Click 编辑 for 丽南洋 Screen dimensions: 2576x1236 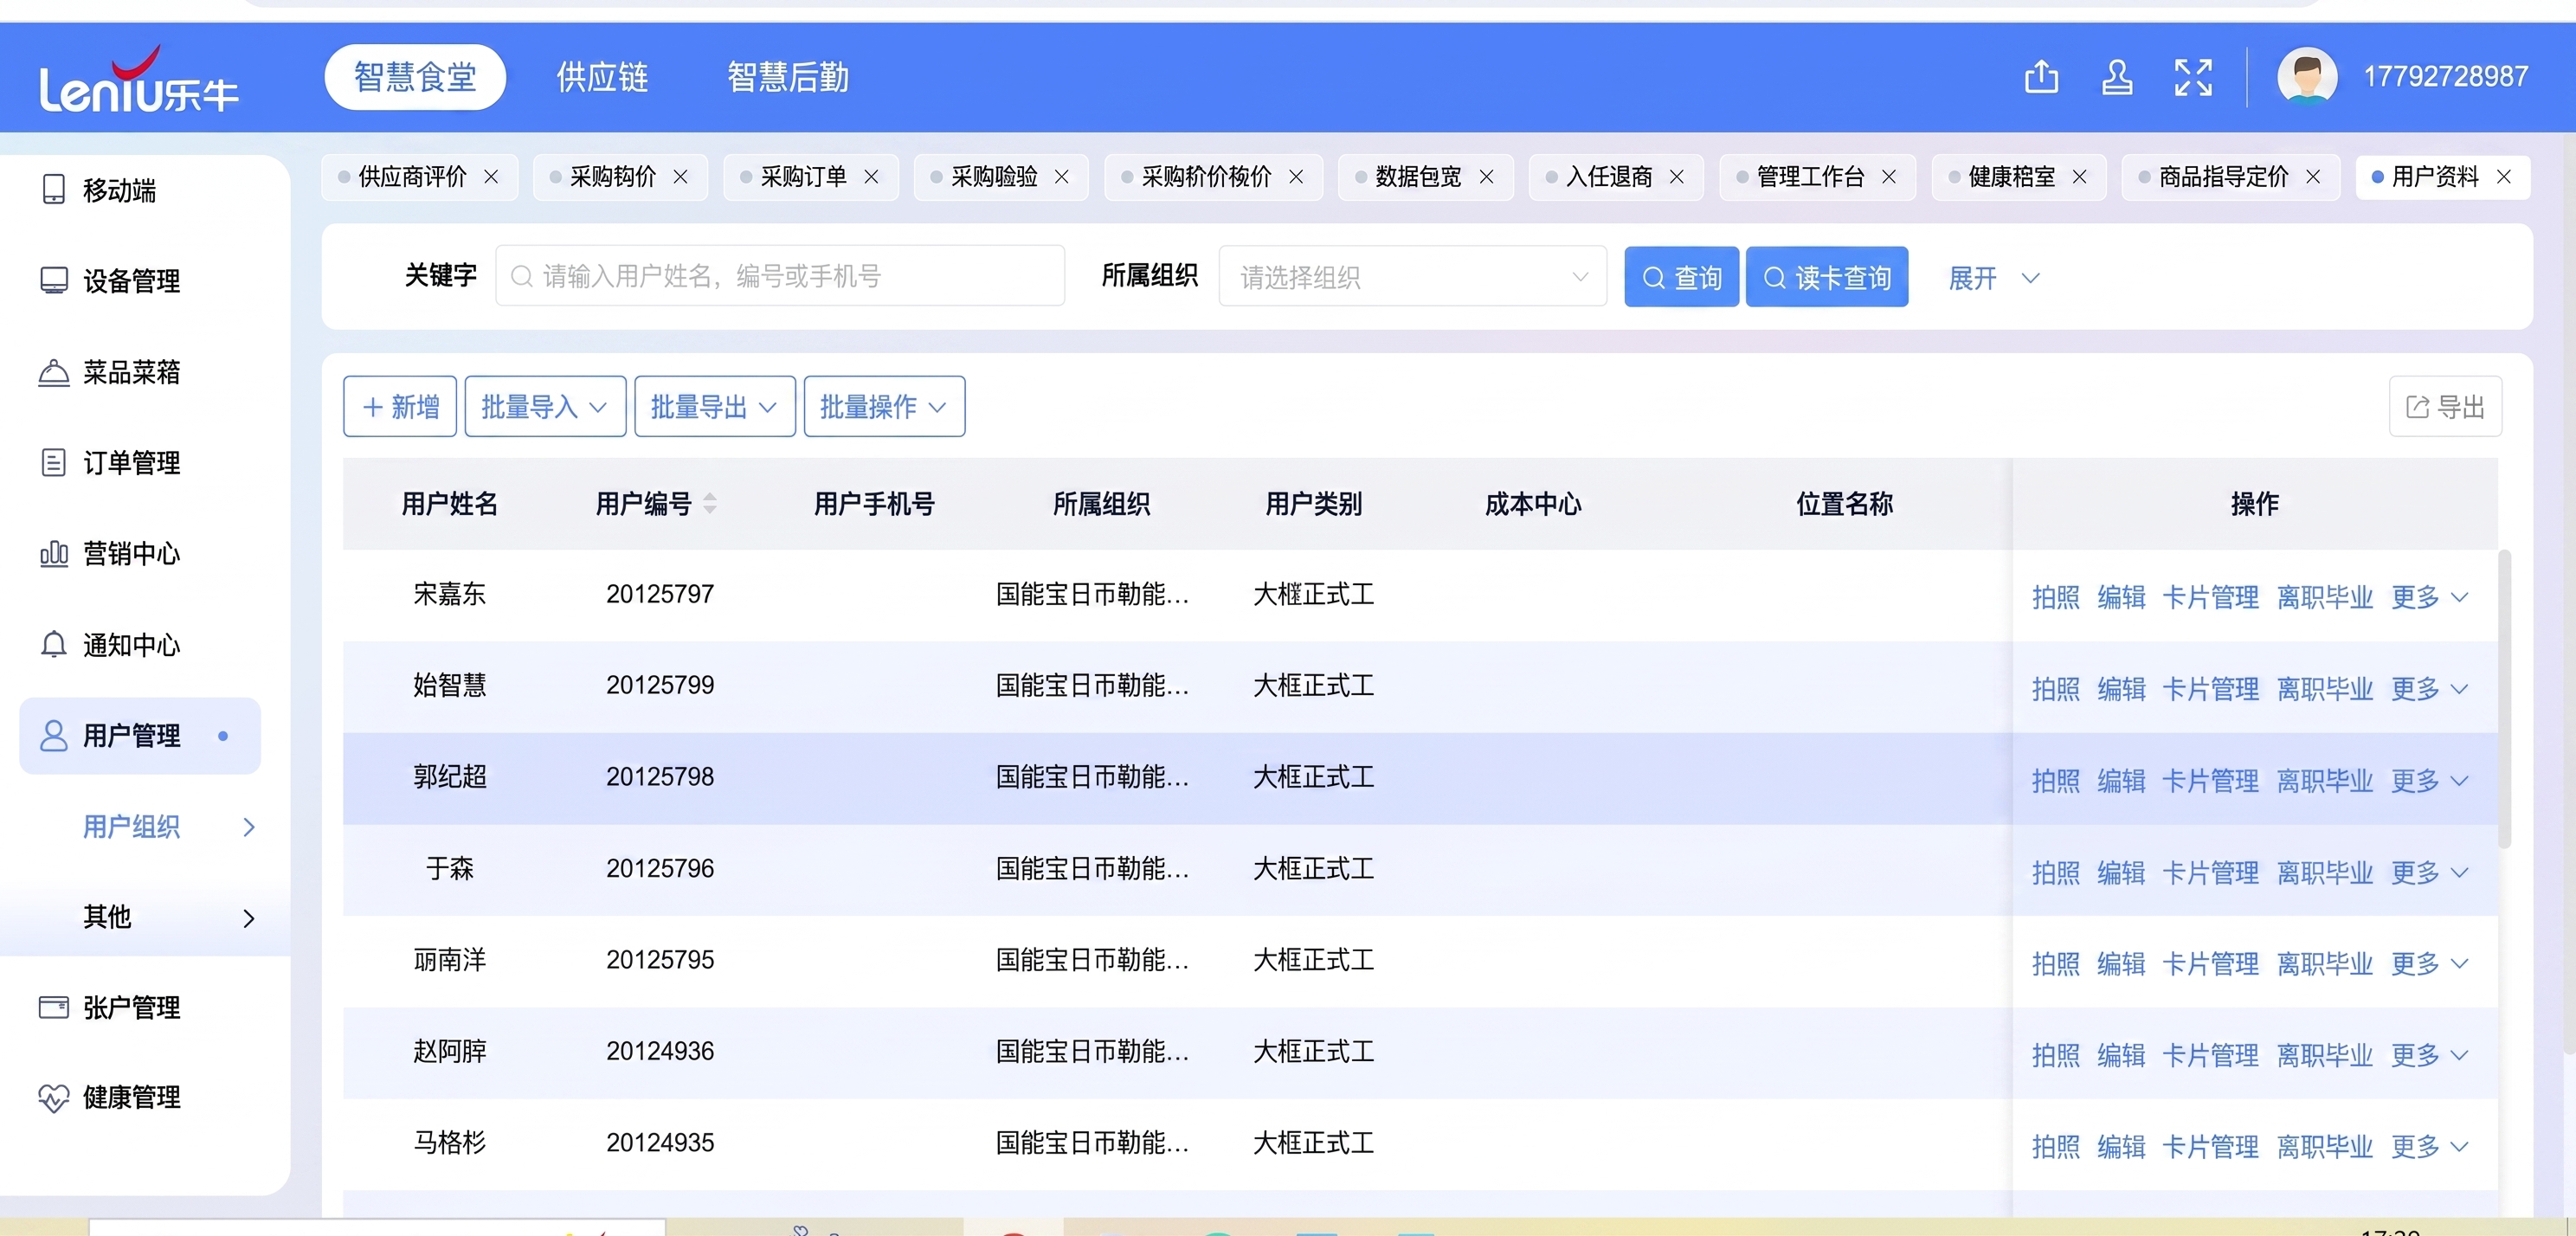click(x=2121, y=963)
